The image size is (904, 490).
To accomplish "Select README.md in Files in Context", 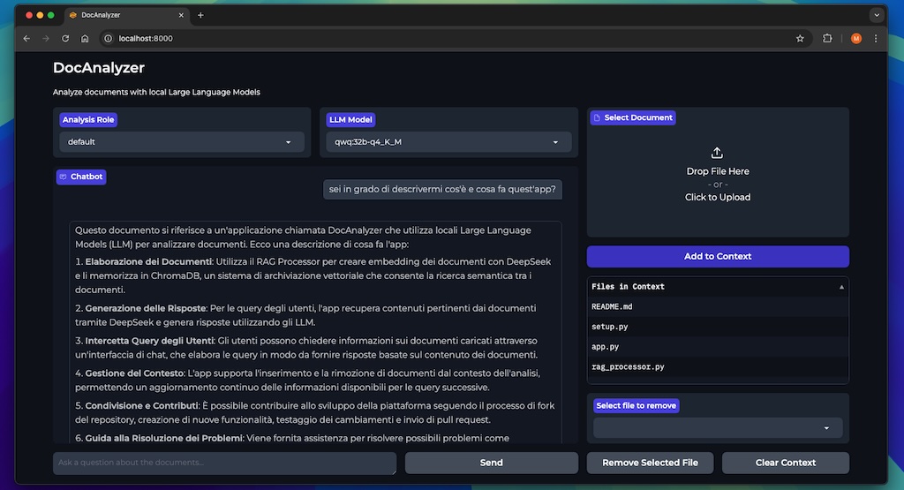I will pos(718,306).
